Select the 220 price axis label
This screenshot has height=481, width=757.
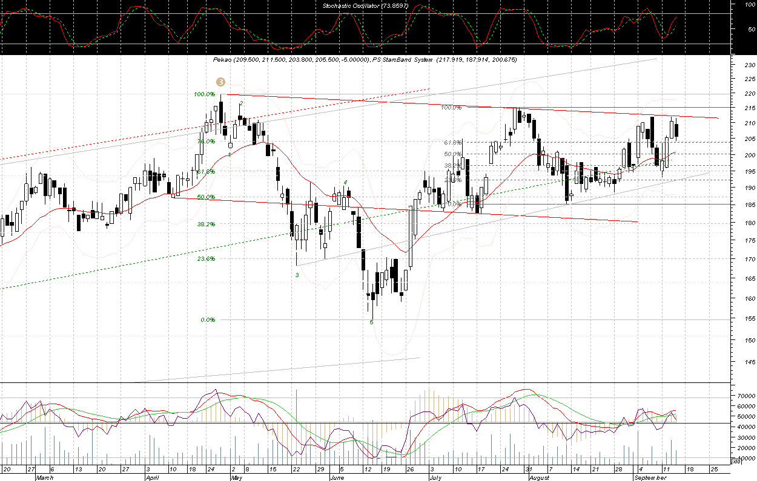pyautogui.click(x=749, y=94)
